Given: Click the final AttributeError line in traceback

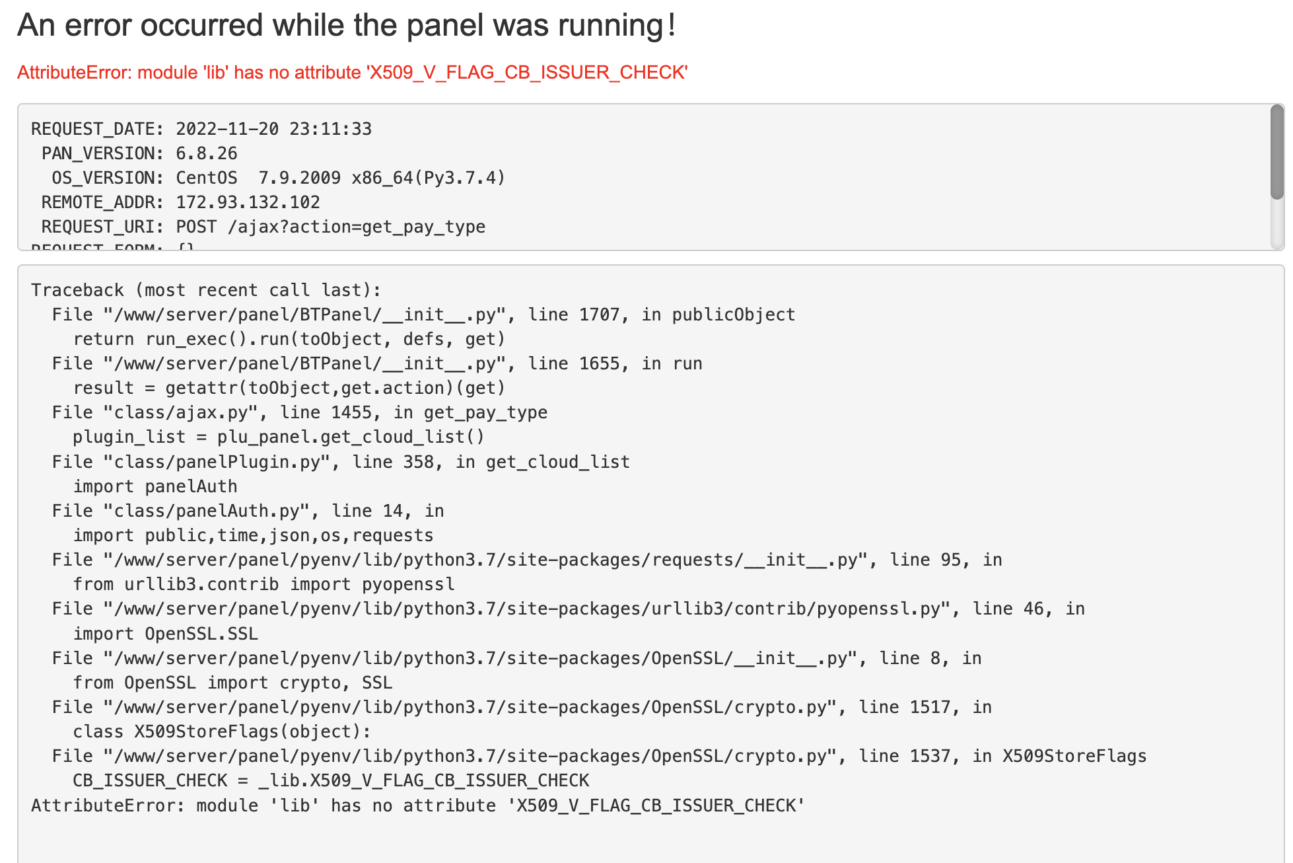Looking at the screenshot, I should pos(417,806).
